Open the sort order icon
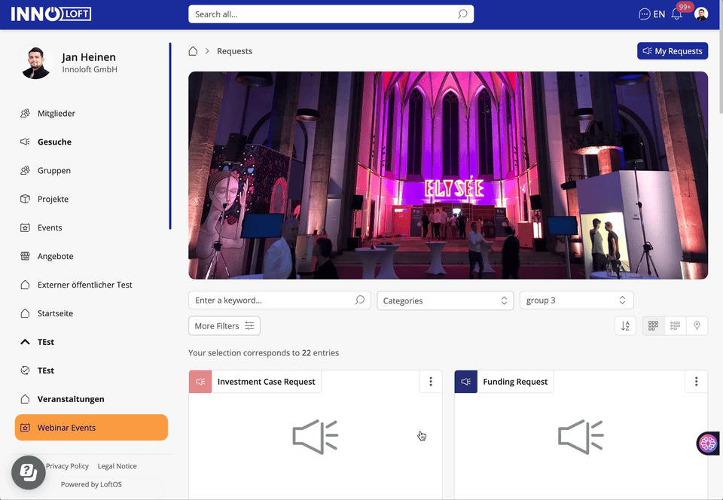Screen dimensions: 723x500 click(x=625, y=326)
